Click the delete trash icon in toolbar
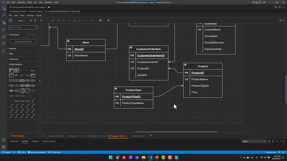The width and height of the screenshot is (287, 161). (x=52, y=21)
